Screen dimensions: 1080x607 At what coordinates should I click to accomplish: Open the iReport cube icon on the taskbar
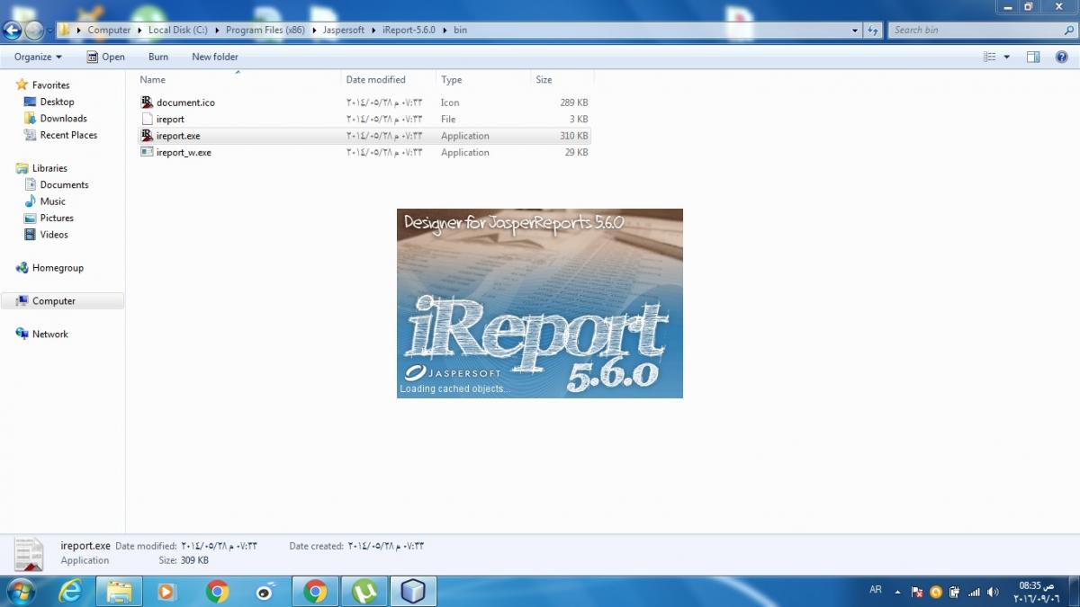413,592
